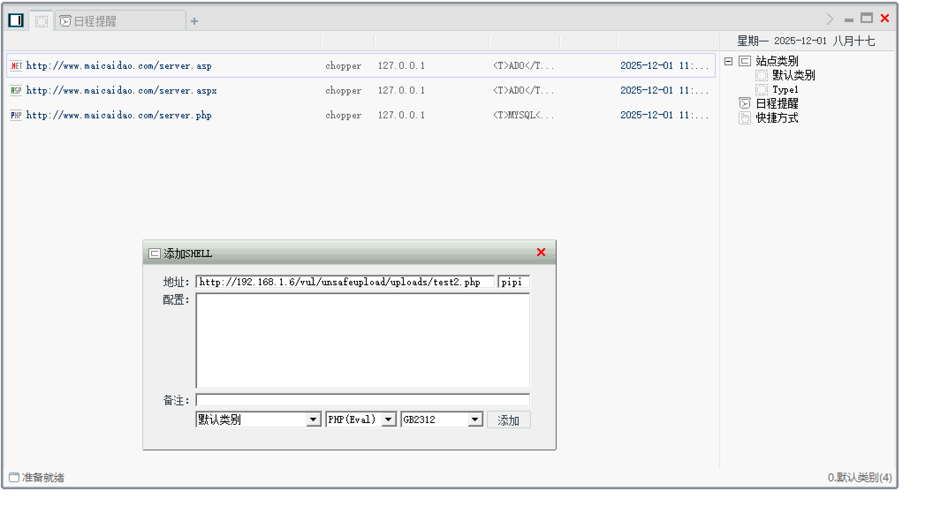Screen dimensions: 933x514
Task: Collapse the 站点类别 tree node
Action: (x=729, y=61)
